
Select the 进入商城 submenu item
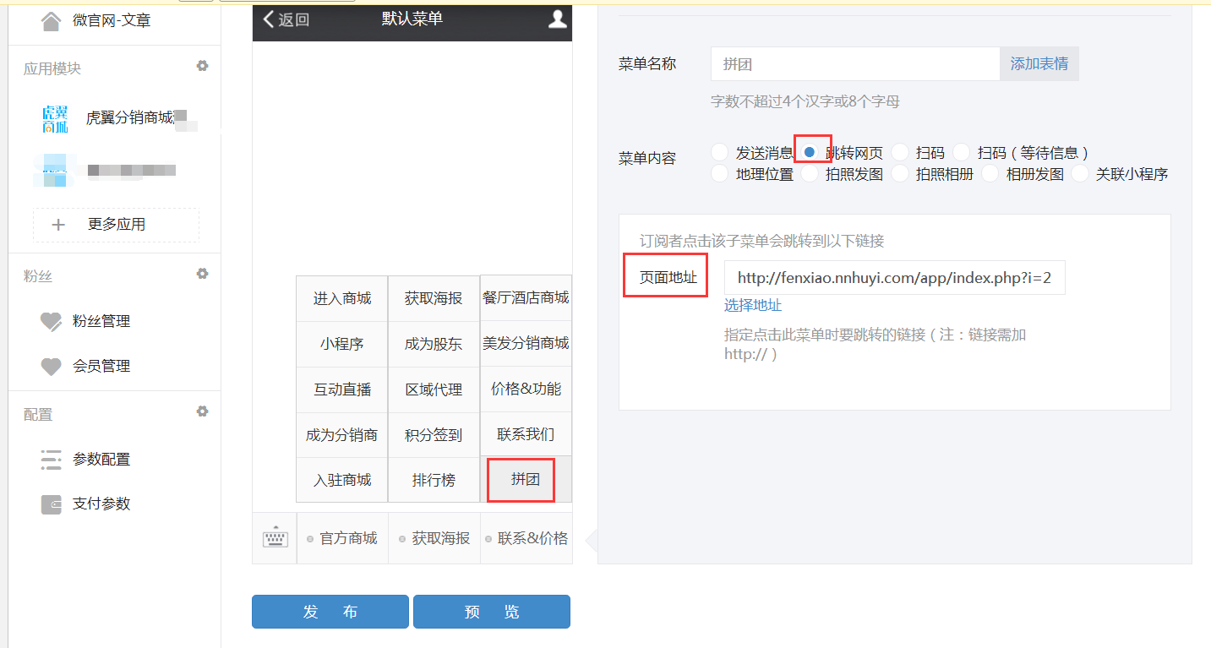[x=342, y=298]
